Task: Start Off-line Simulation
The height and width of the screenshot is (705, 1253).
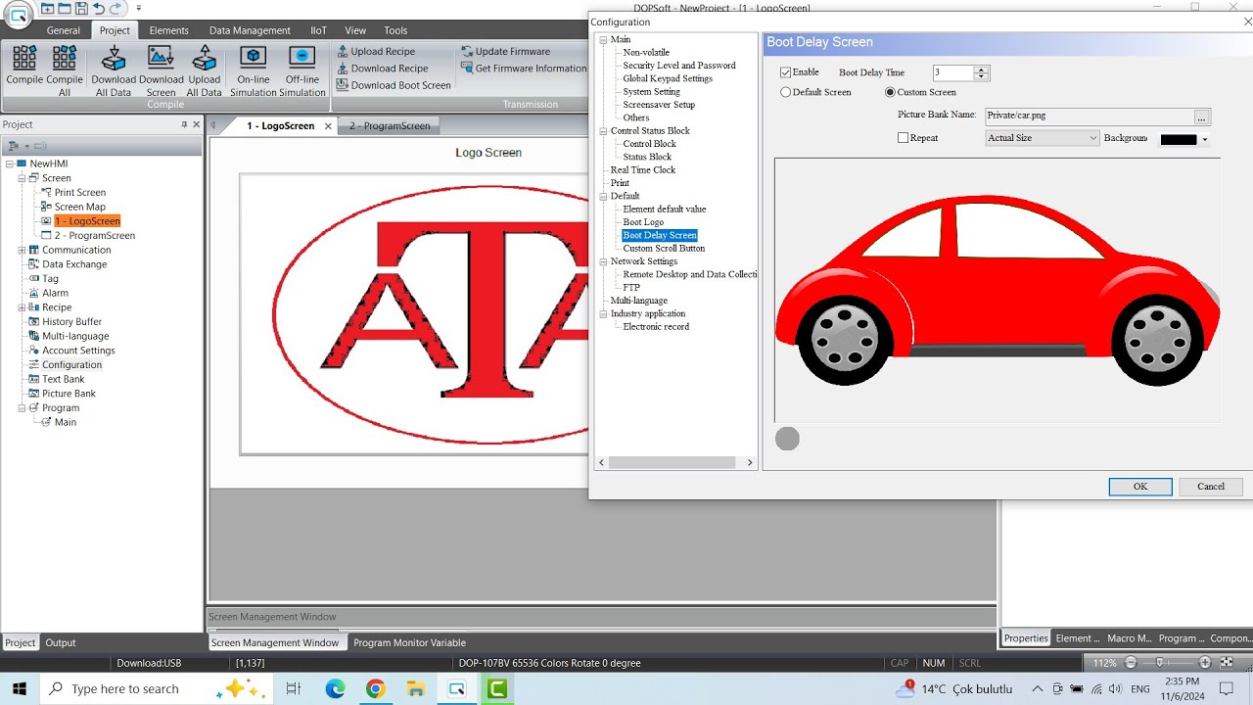Action: click(302, 71)
